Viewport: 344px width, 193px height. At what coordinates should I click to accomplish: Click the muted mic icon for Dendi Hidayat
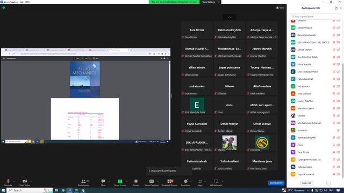(x=334, y=28)
